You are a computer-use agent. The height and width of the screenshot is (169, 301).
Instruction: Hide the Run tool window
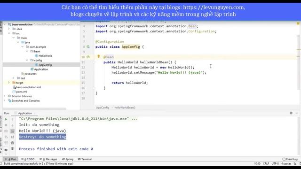(x=297, y=113)
